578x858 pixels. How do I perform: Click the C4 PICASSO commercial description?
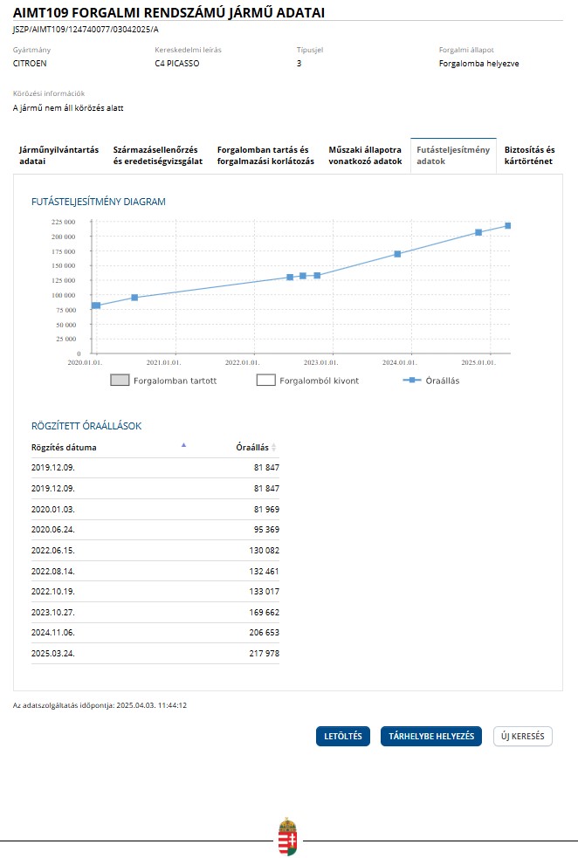click(176, 63)
